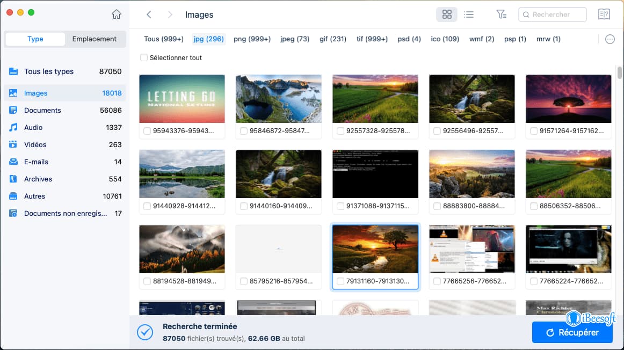The height and width of the screenshot is (350, 624).
Task: Click the Rechercher search field
Action: coord(553,14)
